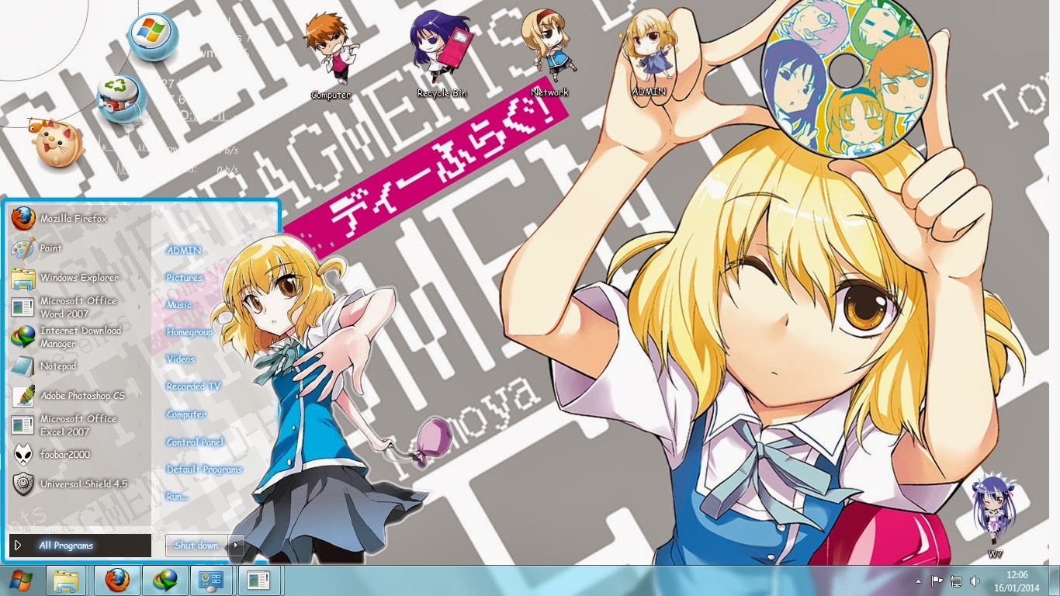Open Homegroup in the Start menu
This screenshot has height=596, width=1060.
pyautogui.click(x=189, y=332)
